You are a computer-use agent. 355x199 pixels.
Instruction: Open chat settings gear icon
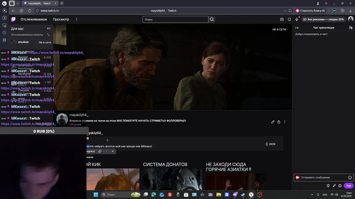coord(340,186)
